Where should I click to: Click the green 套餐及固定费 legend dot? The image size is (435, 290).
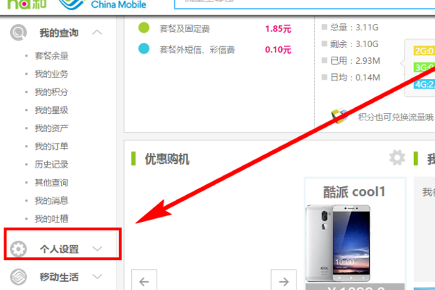click(144, 28)
